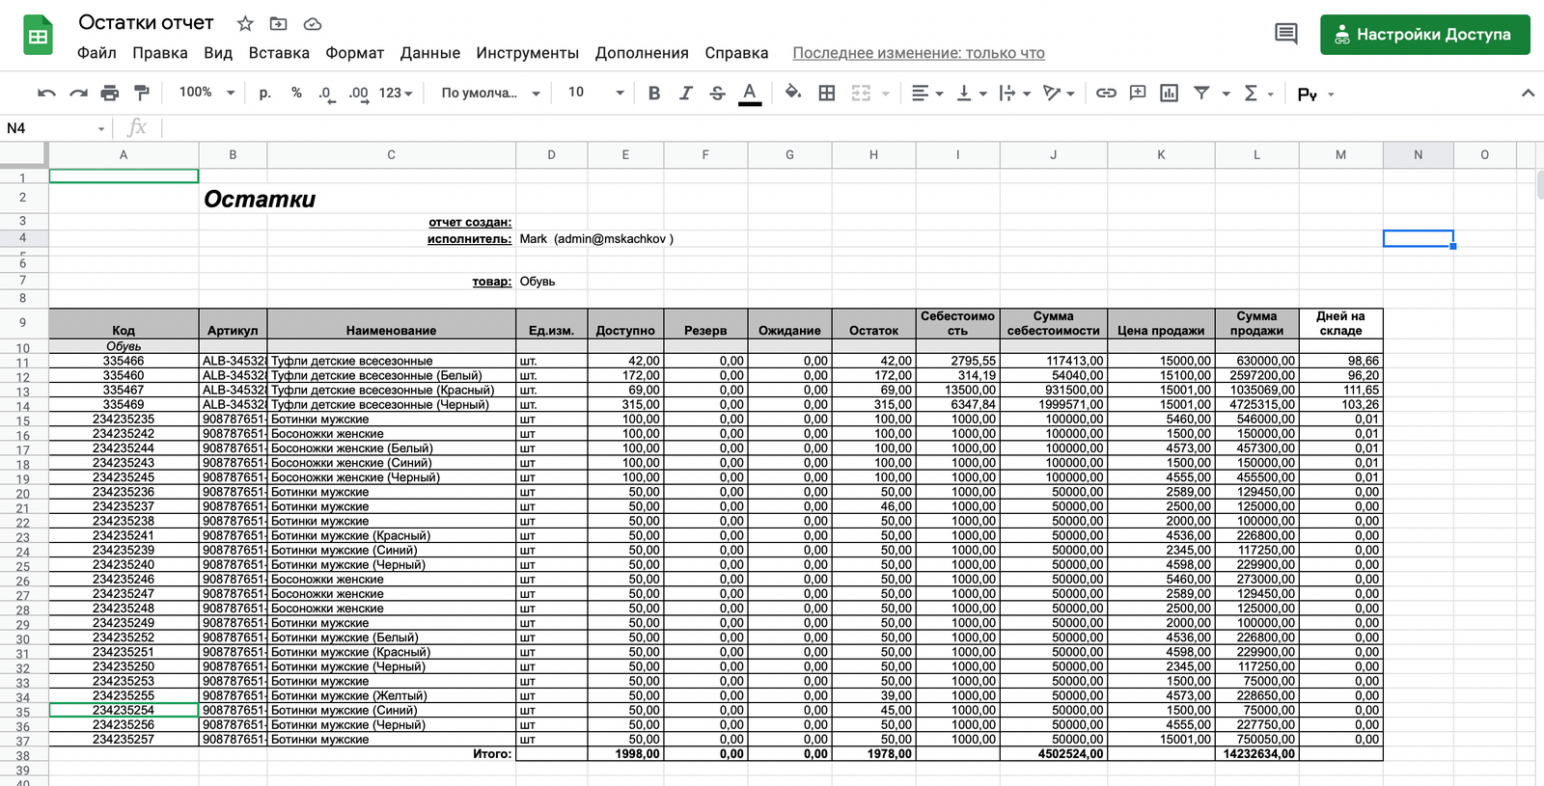This screenshot has width=1544, height=786.
Task: Toggle bold formatting
Action: (x=654, y=93)
